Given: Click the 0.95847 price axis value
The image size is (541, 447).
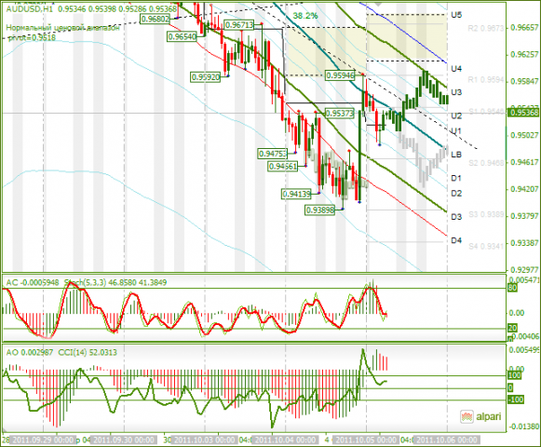Looking at the screenshot, I should click(x=524, y=81).
